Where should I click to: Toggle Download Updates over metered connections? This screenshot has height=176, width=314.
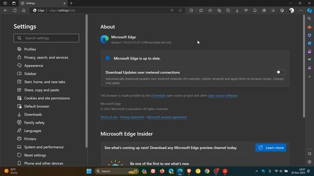[x=281, y=72]
